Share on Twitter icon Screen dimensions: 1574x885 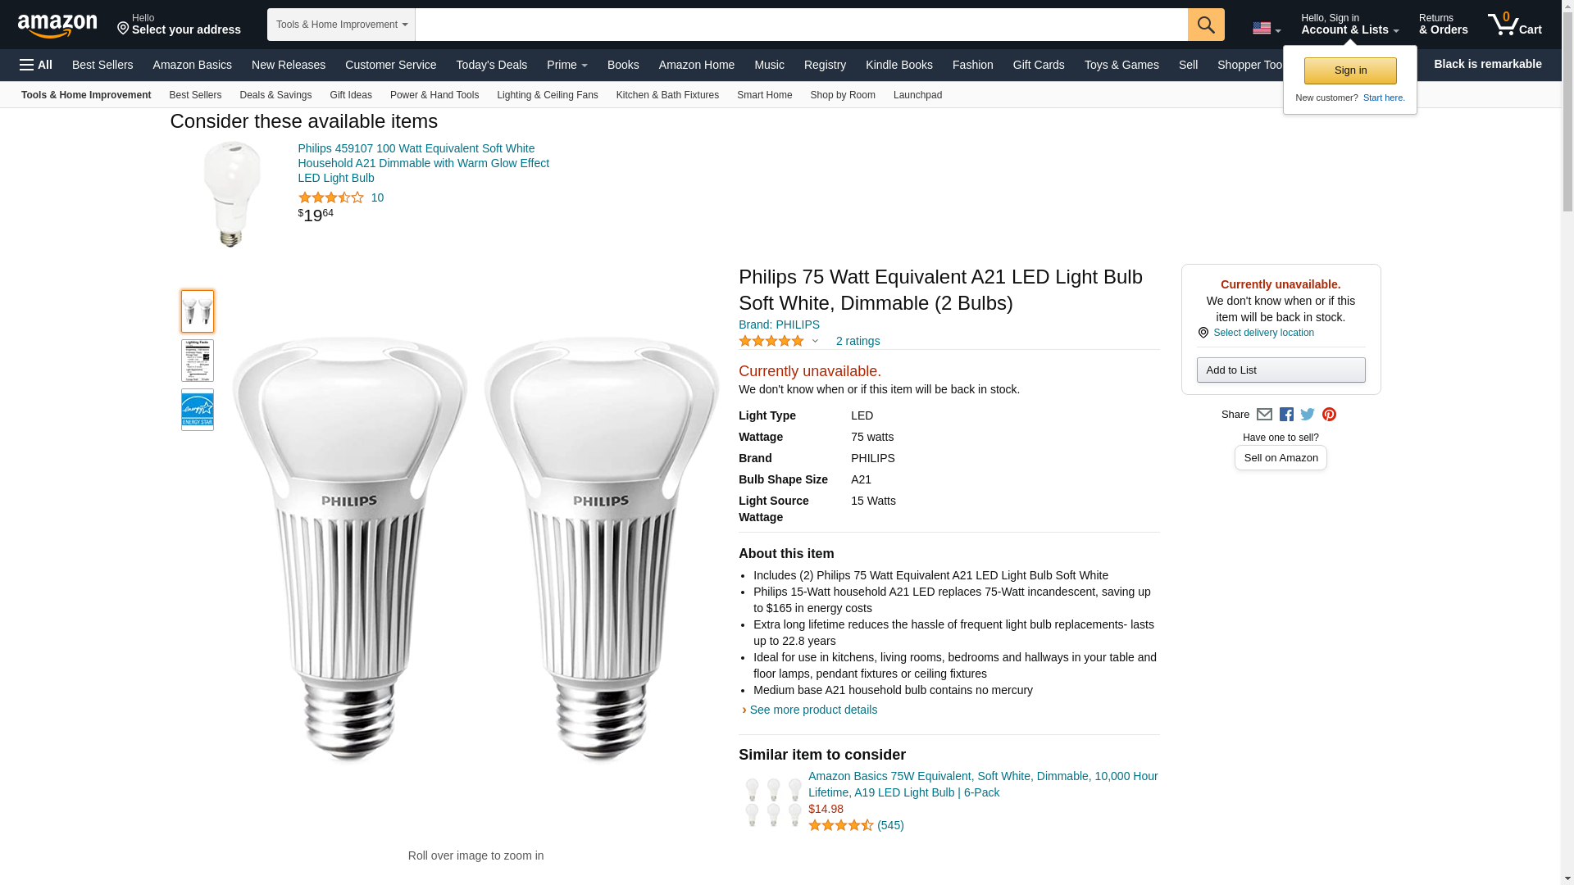(x=1308, y=415)
